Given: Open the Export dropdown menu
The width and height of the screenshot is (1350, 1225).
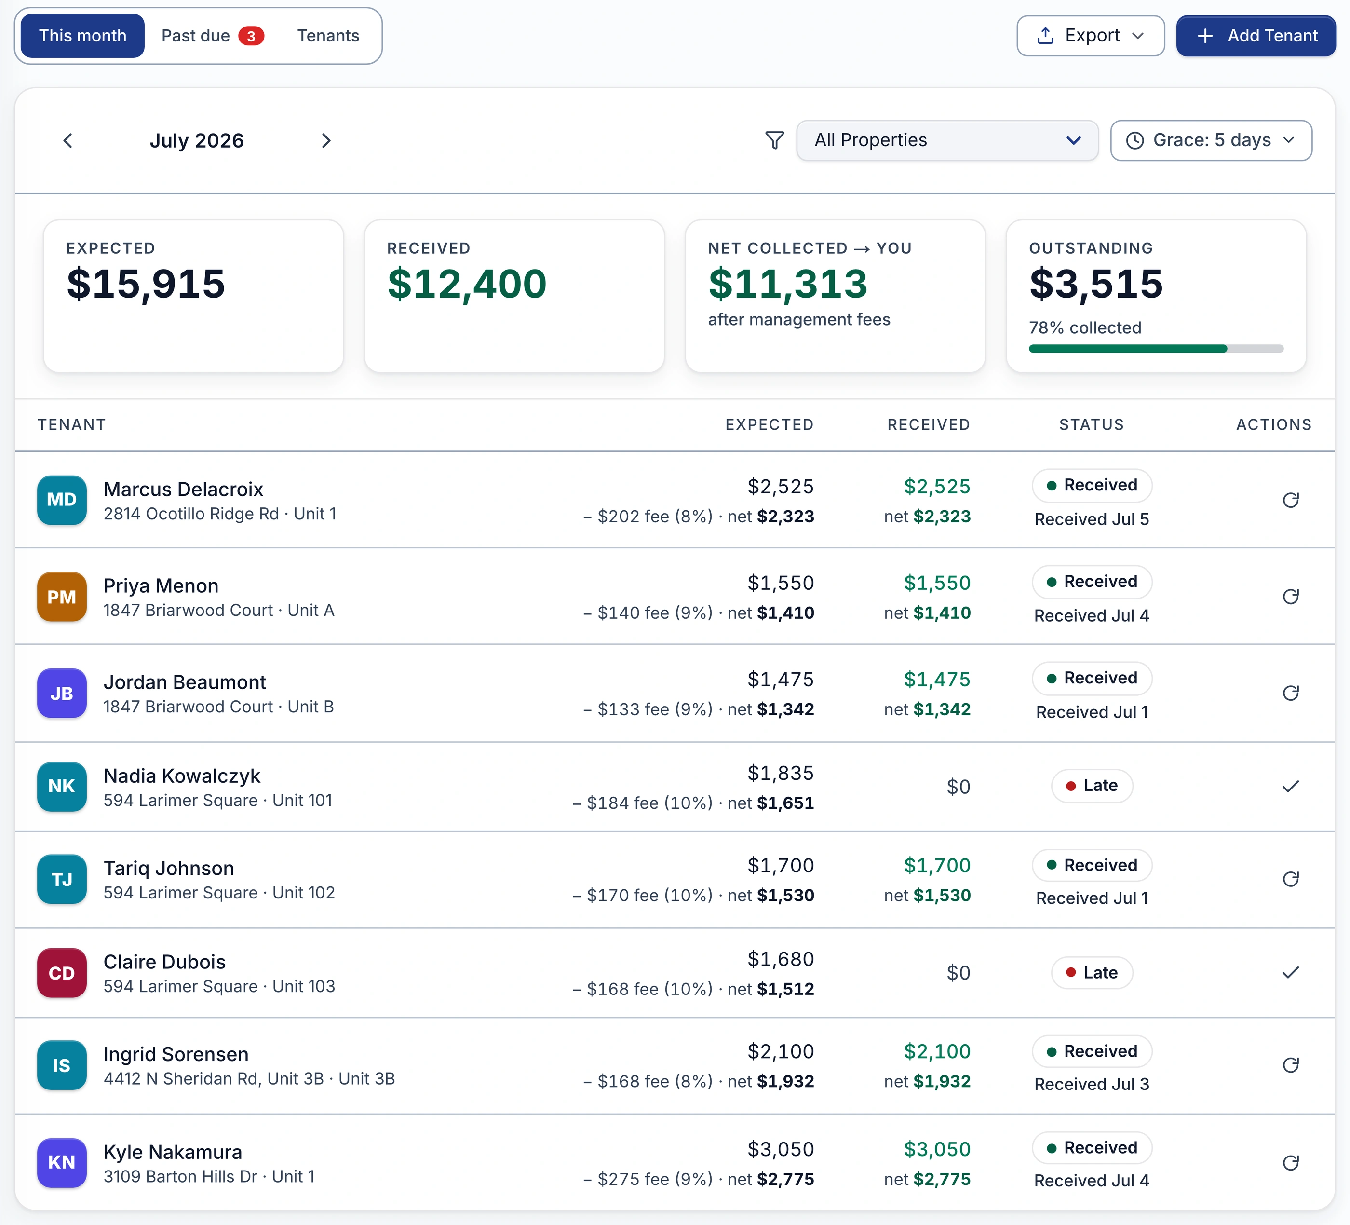Looking at the screenshot, I should click(1090, 36).
